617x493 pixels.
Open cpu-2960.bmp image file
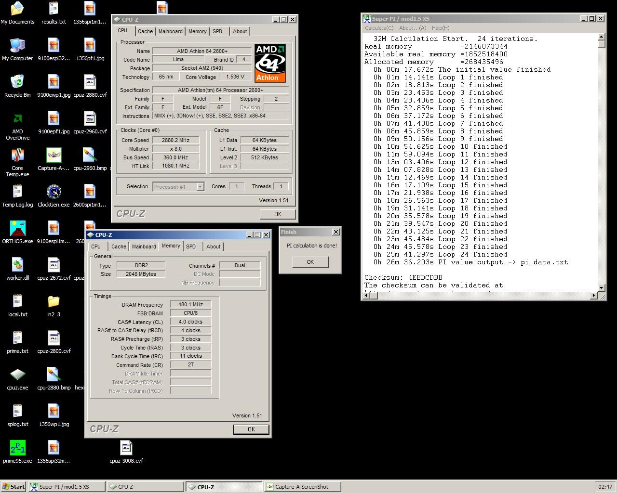[x=90, y=159]
